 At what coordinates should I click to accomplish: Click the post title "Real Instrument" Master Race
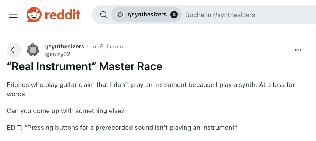85,66
